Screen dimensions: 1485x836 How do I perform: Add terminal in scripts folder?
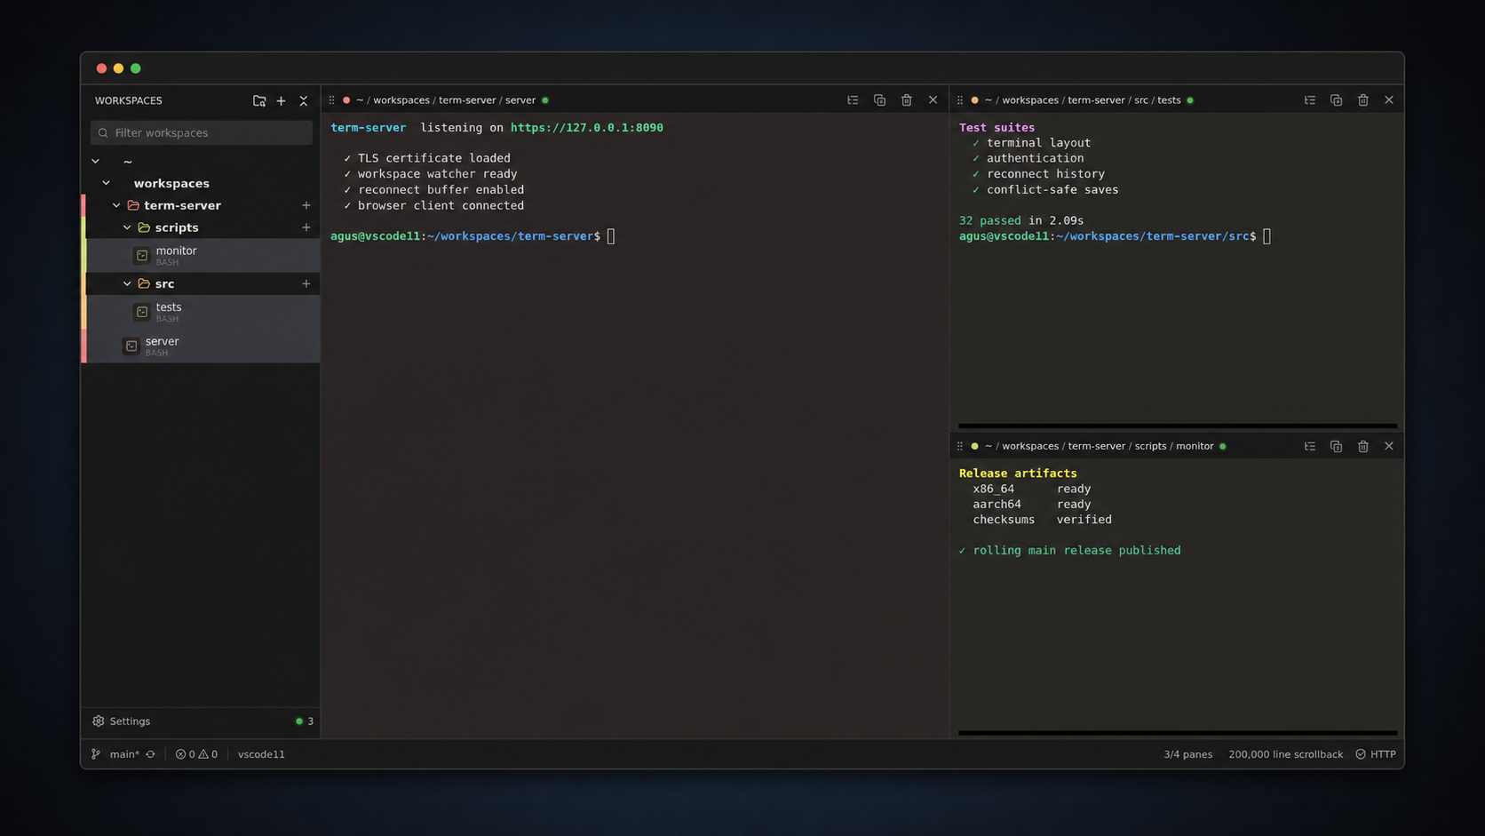pyautogui.click(x=306, y=228)
